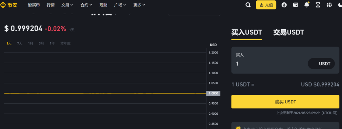Open the 行情 menu item

(51, 5)
